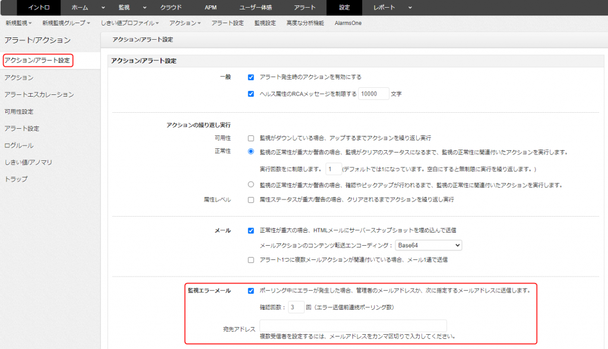Select 可用性設定 in the sidebar

click(x=19, y=112)
